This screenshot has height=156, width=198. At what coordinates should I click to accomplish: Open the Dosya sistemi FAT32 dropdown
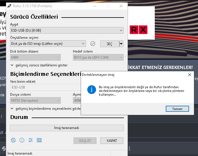35,101
